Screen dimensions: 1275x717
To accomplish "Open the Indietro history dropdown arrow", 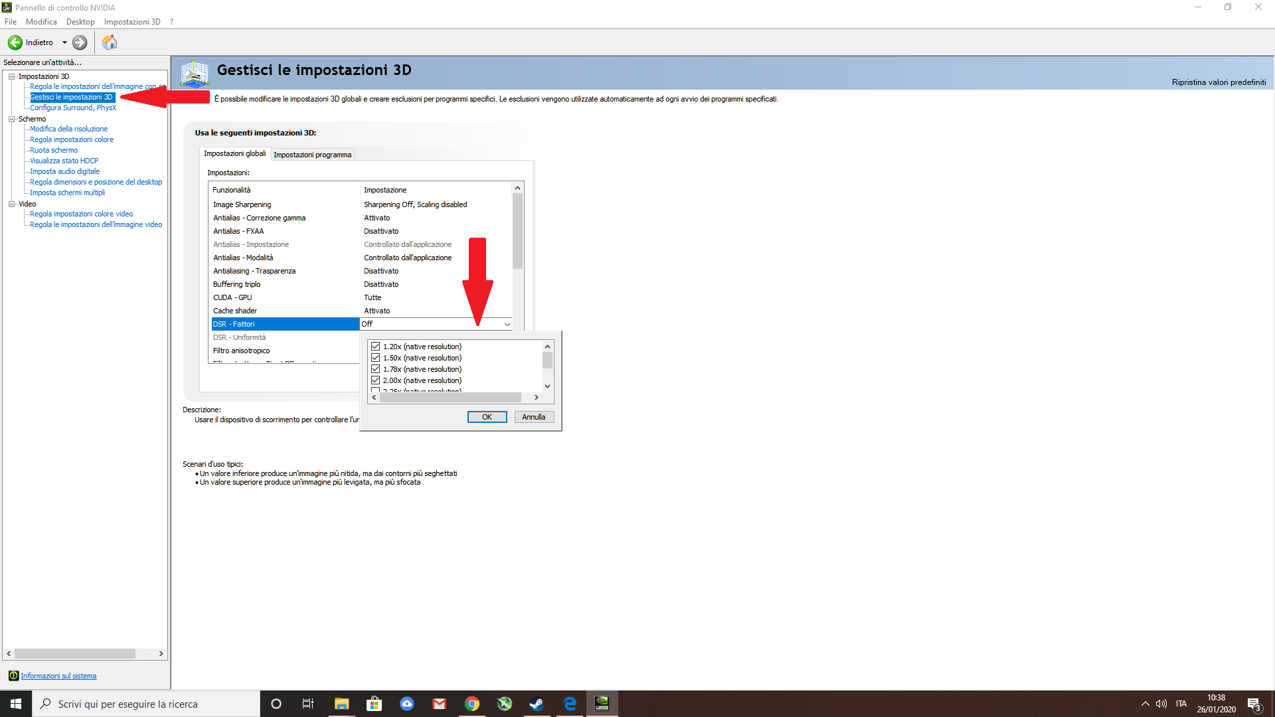I will [64, 42].
